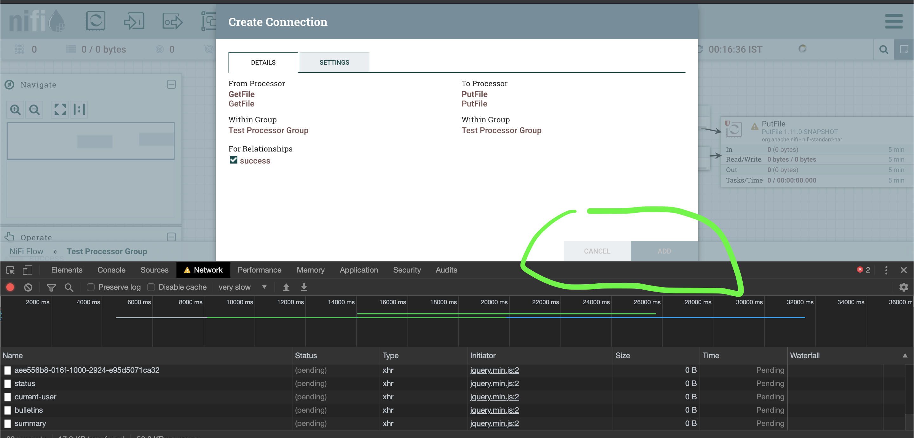Click the fit-to-screen icon in Navigate panel

point(60,110)
